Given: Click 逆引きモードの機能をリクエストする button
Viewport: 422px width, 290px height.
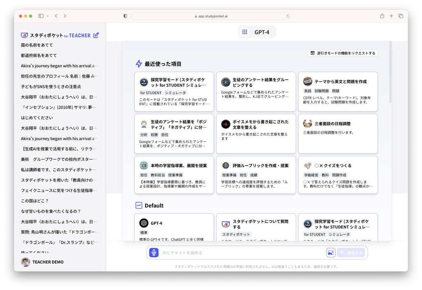Looking at the screenshot, I should point(342,53).
